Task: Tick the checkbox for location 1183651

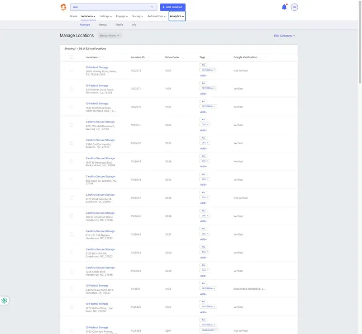Action: (71, 125)
